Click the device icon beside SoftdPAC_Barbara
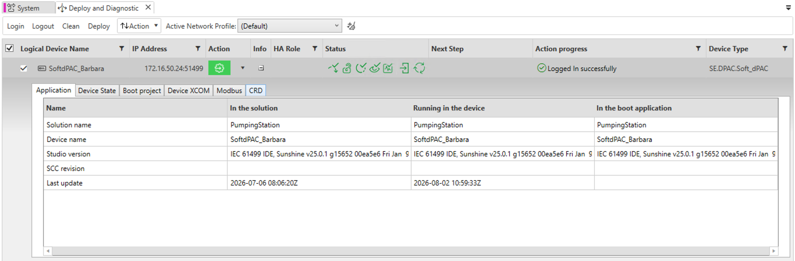795x261 pixels. (x=42, y=69)
